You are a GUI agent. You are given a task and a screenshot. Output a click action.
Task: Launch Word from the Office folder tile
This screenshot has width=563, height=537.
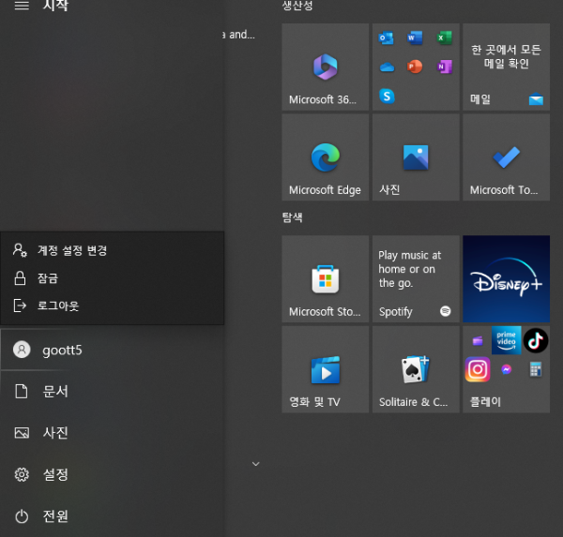click(x=415, y=38)
